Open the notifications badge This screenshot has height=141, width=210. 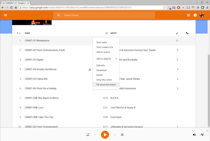tap(195, 15)
